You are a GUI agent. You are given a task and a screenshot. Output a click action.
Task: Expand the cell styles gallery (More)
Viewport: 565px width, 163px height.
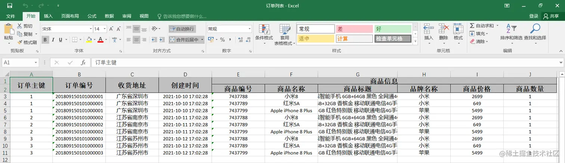tap(415, 41)
